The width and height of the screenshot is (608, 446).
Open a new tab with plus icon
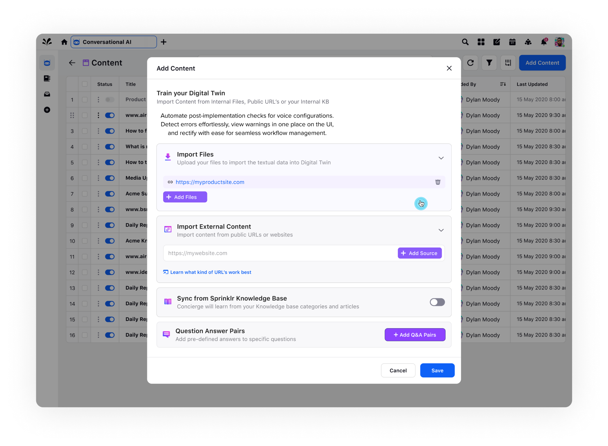[x=163, y=42]
